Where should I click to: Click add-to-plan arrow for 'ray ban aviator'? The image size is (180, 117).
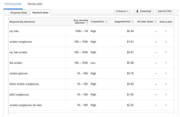click(166, 52)
